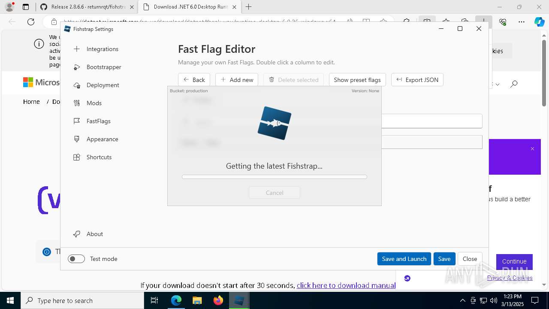Go Back from Fast Flag Editor
This screenshot has height=309, width=549.
[194, 80]
